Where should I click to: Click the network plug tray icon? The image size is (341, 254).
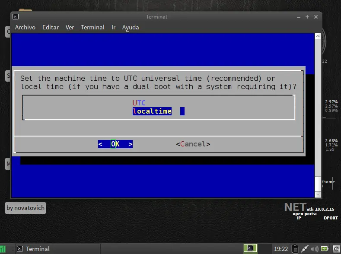pos(304,249)
